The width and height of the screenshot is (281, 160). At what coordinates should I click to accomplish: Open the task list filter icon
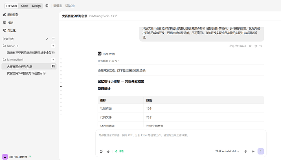coord(53,39)
